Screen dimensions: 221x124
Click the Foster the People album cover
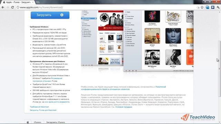pyautogui.click(x=173, y=16)
